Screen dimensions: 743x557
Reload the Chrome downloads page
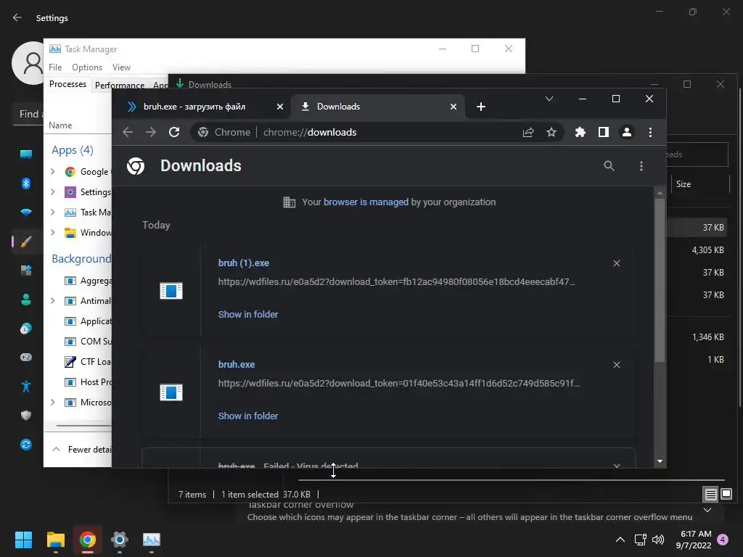[x=174, y=132]
